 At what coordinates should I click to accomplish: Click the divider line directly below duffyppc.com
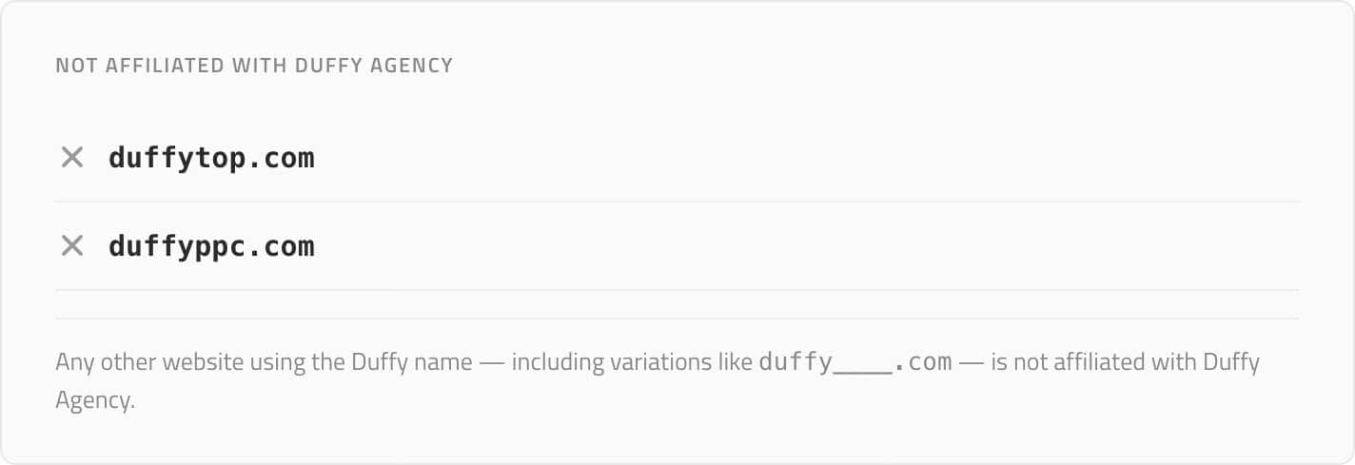coord(677,290)
